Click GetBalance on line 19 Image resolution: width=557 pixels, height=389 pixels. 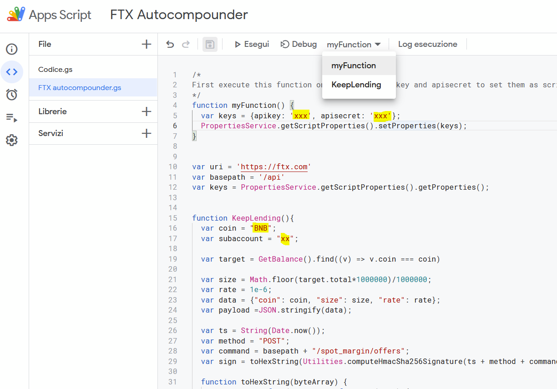tap(281, 259)
